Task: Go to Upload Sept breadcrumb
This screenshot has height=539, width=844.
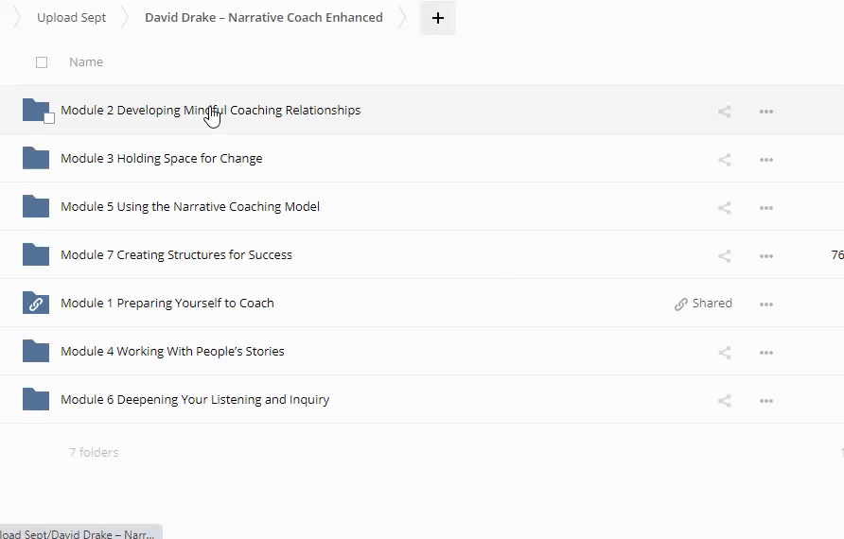Action: tap(71, 17)
